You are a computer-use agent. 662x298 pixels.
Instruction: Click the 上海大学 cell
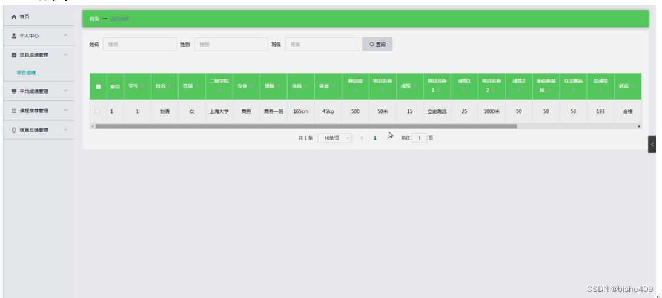219,112
